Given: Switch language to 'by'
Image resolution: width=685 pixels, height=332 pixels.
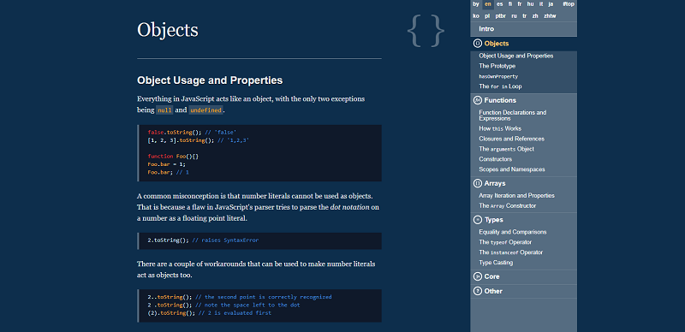Looking at the screenshot, I should coord(476,4).
